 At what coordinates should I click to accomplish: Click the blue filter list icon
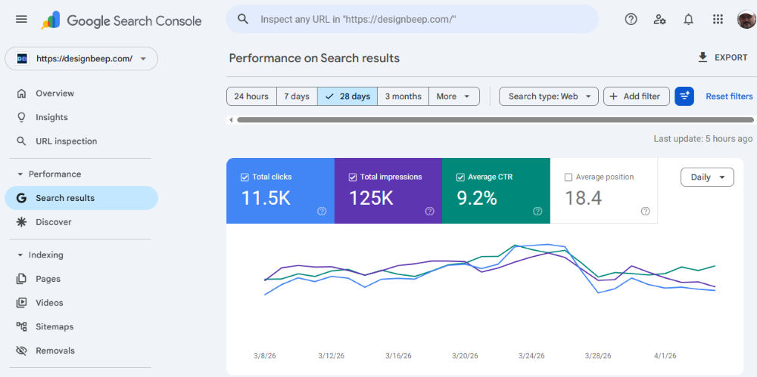[x=684, y=96]
